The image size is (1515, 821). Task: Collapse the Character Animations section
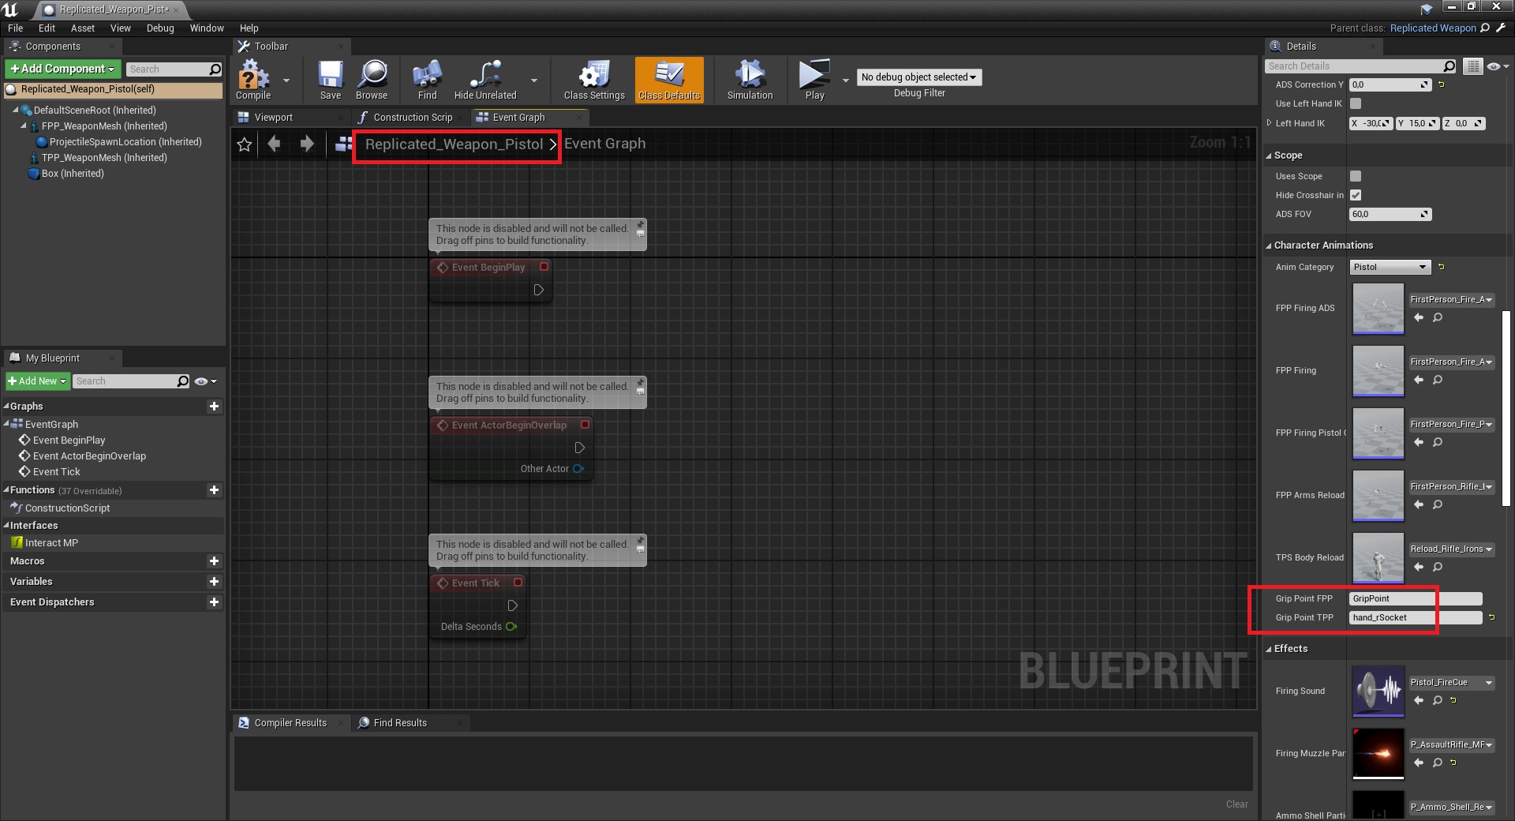point(1269,246)
